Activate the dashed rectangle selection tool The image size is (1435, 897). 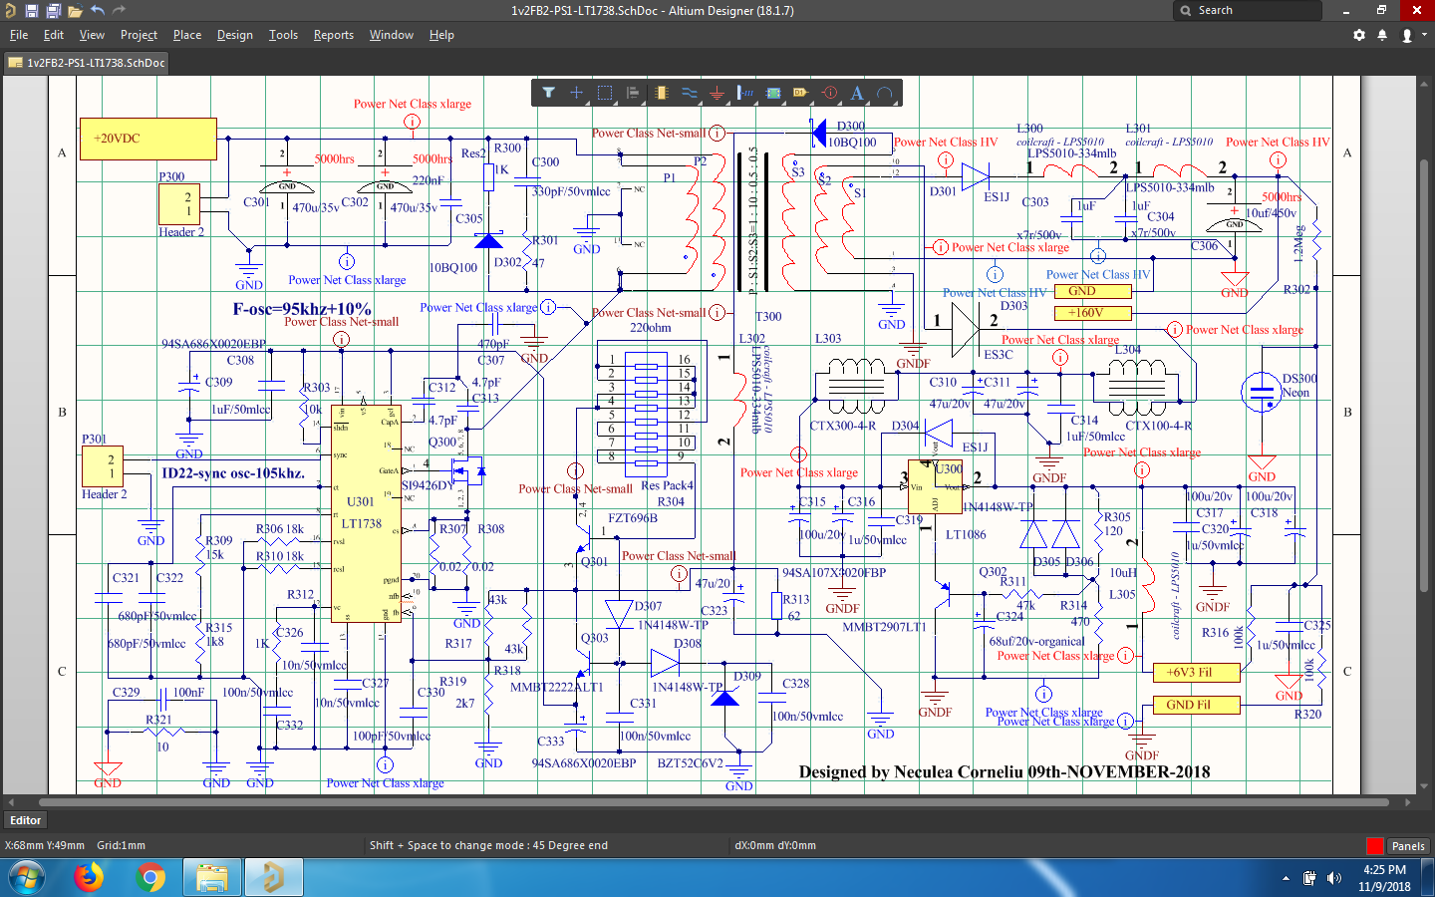pos(604,93)
